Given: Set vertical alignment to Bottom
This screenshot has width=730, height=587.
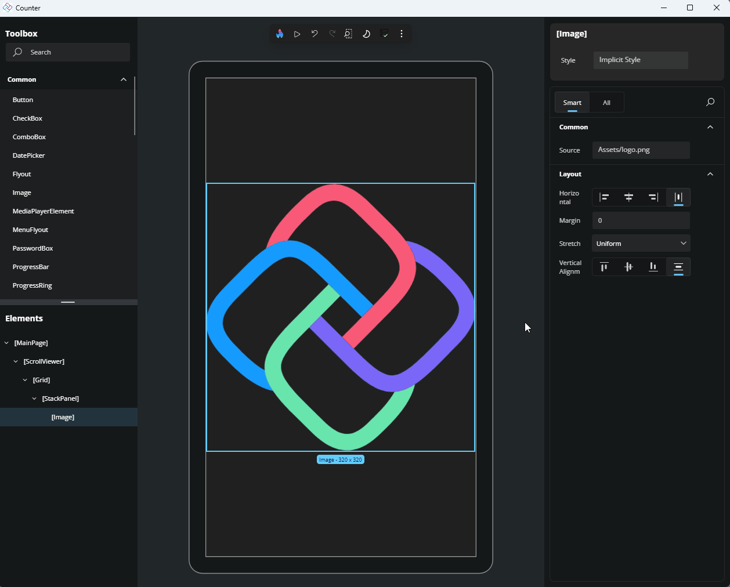Looking at the screenshot, I should tap(653, 267).
